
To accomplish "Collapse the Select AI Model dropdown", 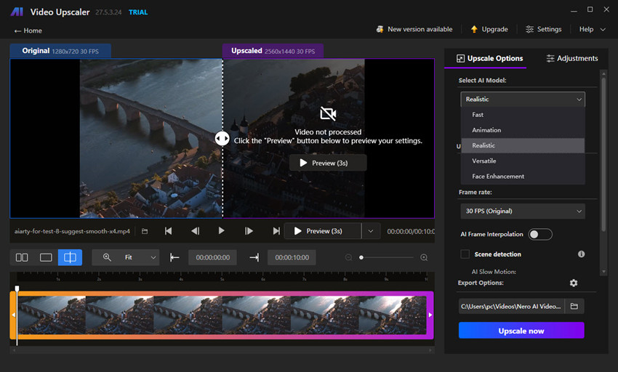I will click(x=523, y=100).
